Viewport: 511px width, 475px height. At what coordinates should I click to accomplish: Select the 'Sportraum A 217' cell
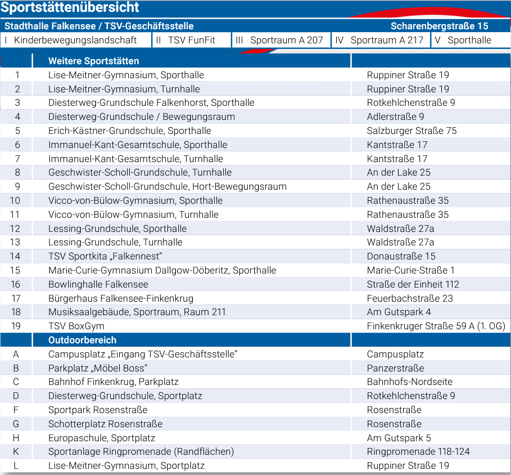[x=381, y=40]
